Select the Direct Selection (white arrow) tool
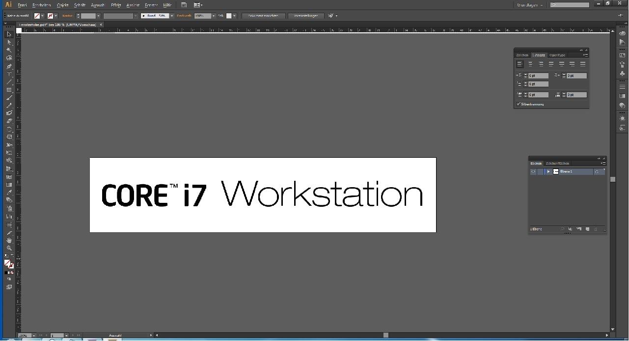 click(x=9, y=42)
